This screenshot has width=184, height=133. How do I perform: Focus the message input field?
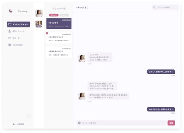121,123
